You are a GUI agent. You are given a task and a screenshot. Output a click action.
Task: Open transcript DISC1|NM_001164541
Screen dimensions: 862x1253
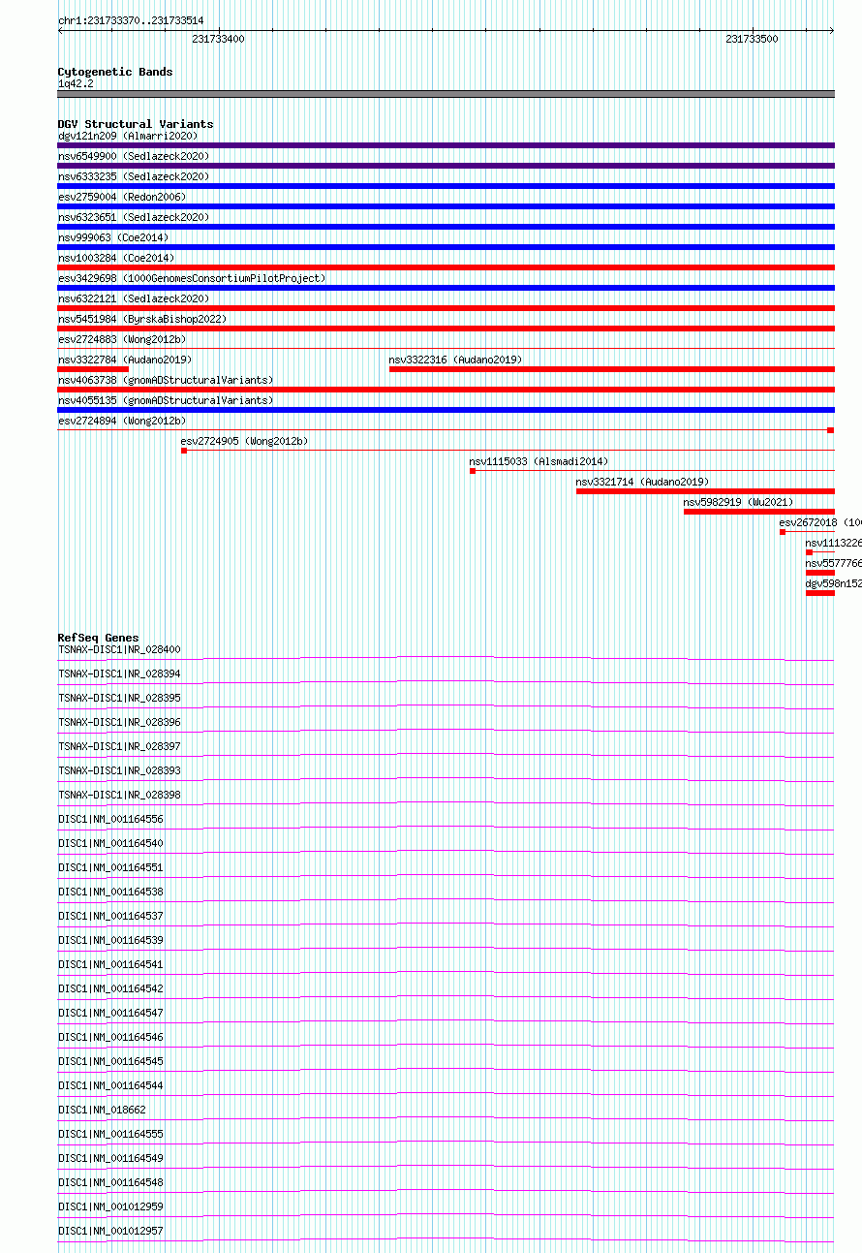[110, 964]
